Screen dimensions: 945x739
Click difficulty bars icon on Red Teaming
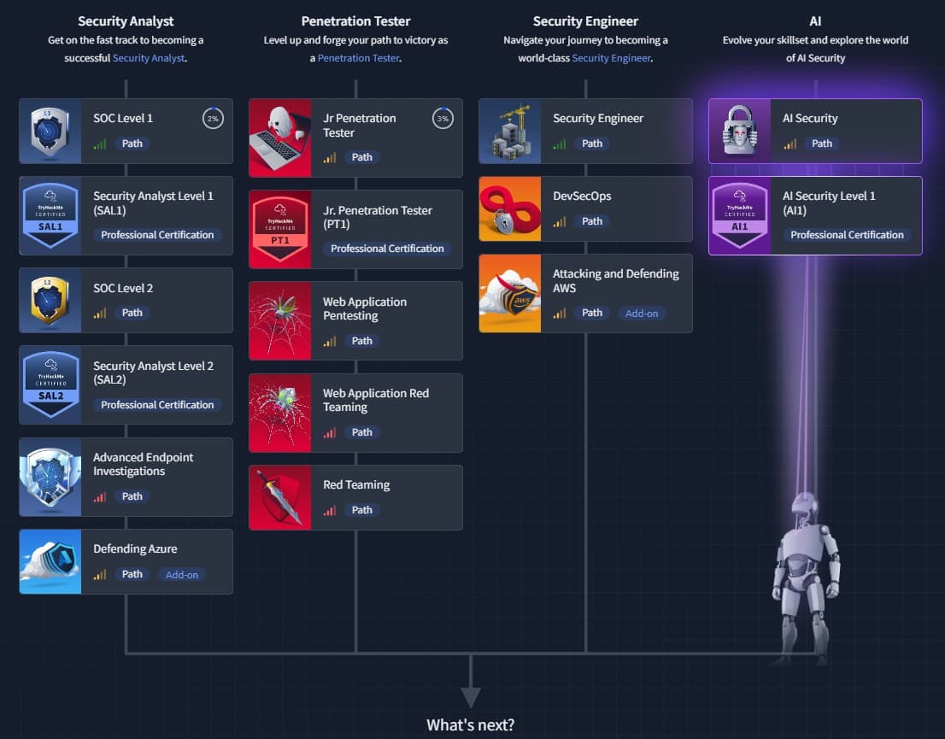pos(330,511)
